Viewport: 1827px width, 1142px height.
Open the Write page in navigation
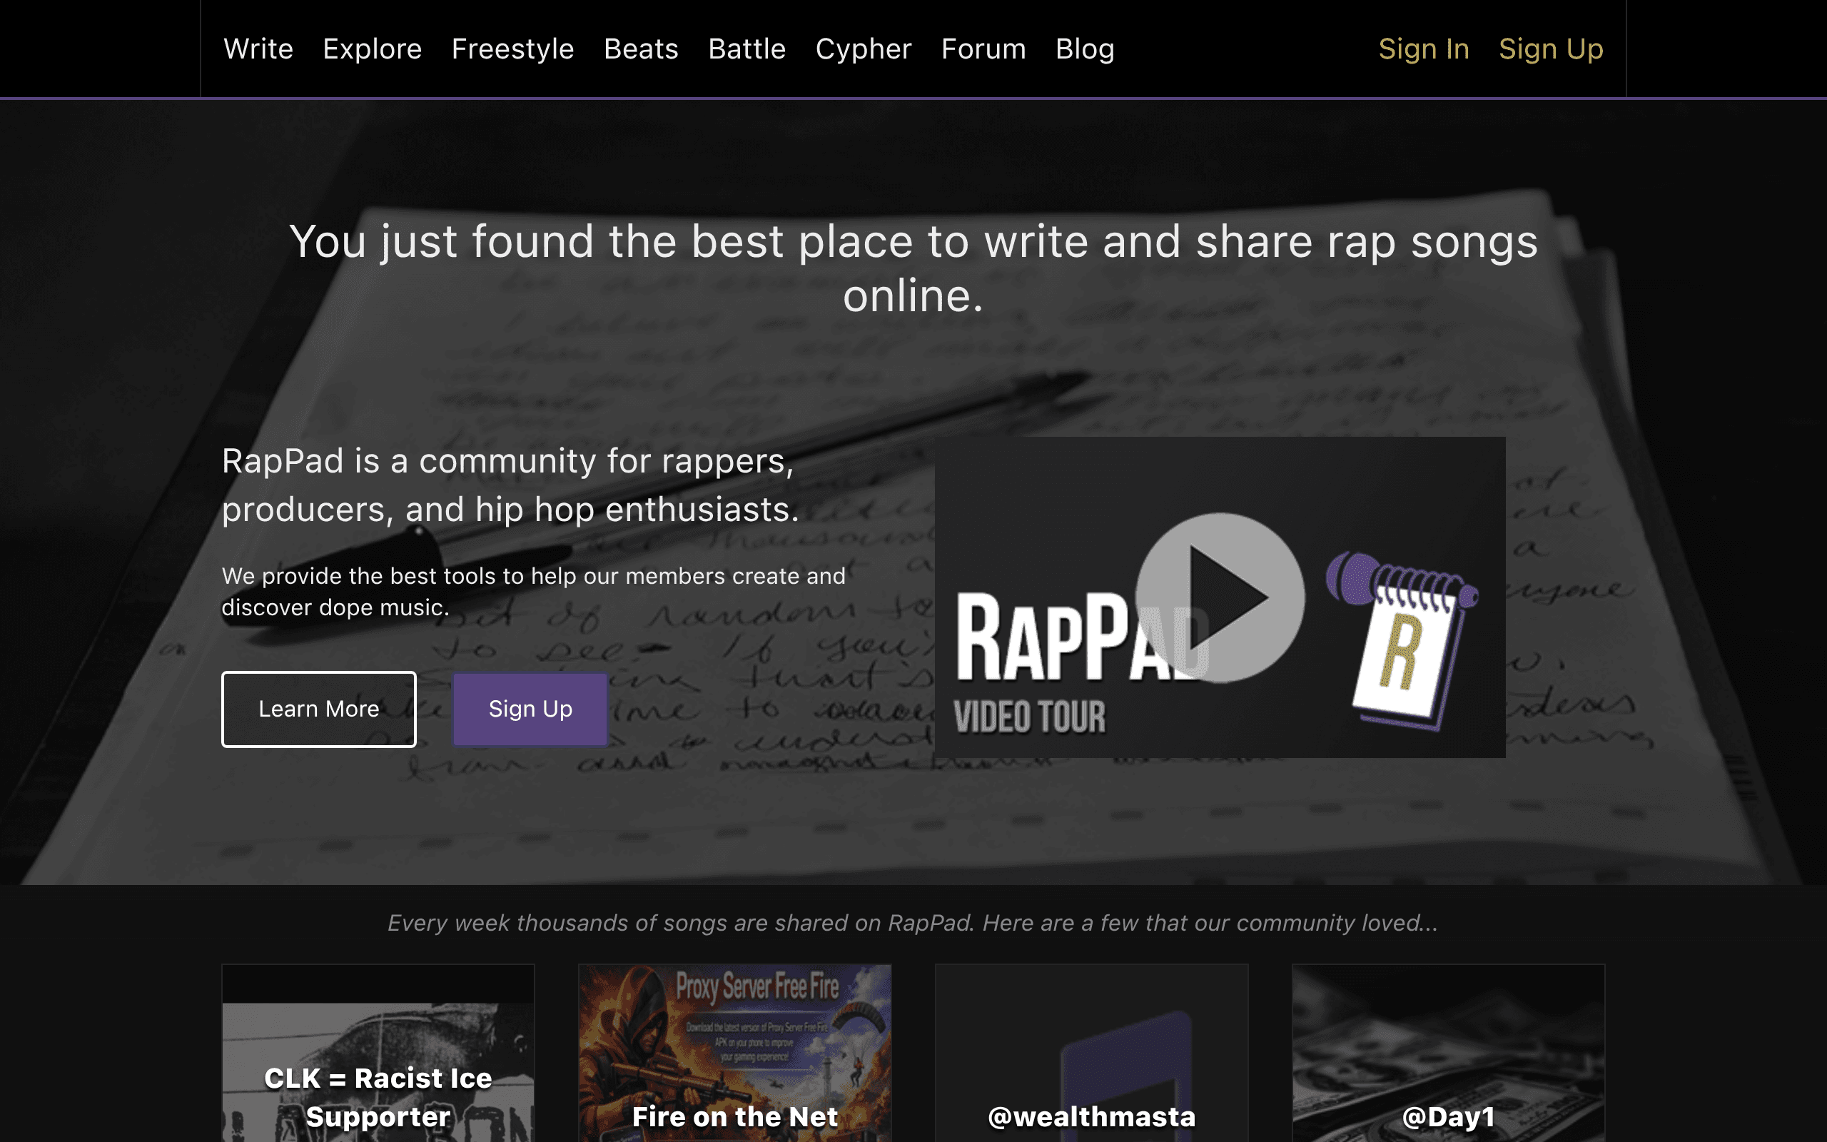(258, 49)
